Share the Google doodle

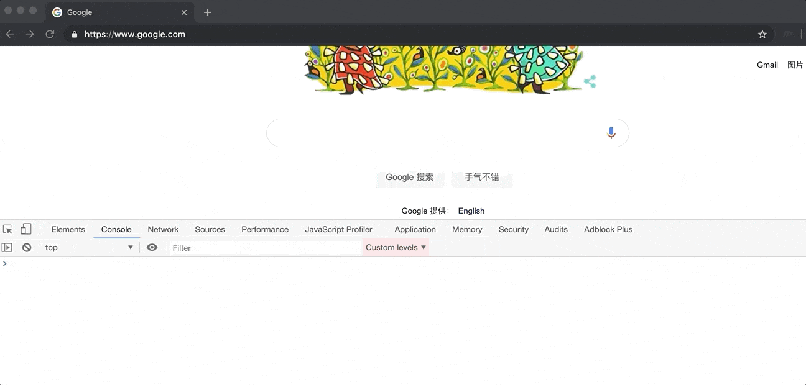(x=590, y=81)
